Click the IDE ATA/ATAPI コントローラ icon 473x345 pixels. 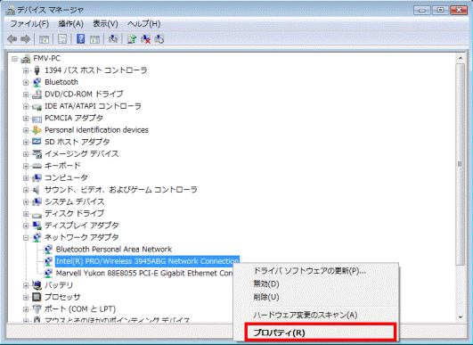tap(37, 106)
